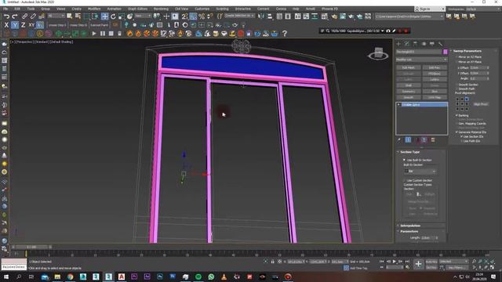Toggle the Percent Snap icon
The width and height of the screenshot is (502, 282).
coord(202,16)
